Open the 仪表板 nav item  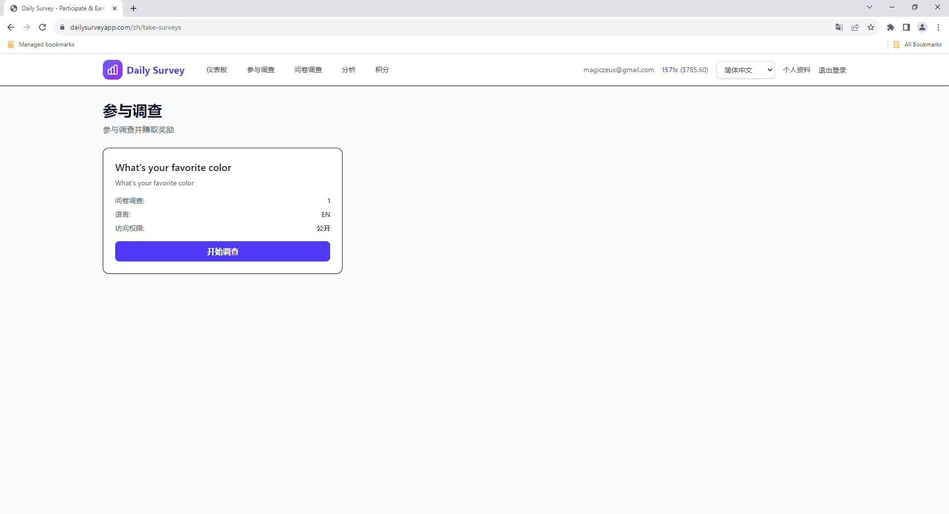pyautogui.click(x=216, y=70)
